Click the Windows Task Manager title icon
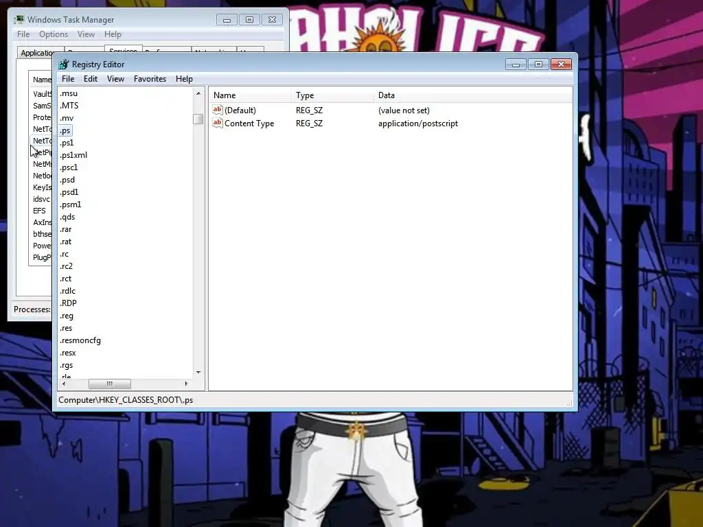The width and height of the screenshot is (703, 527). pyautogui.click(x=19, y=20)
